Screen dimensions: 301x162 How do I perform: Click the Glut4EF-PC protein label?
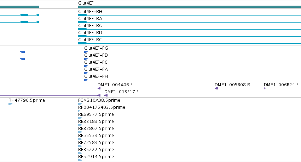pos(96,62)
